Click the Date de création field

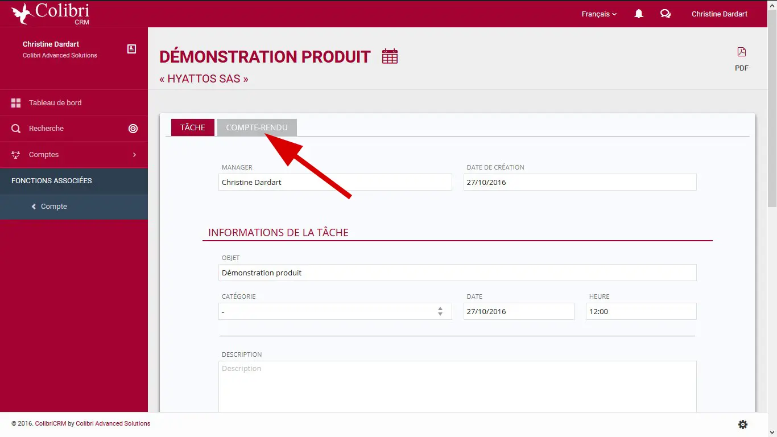580,182
